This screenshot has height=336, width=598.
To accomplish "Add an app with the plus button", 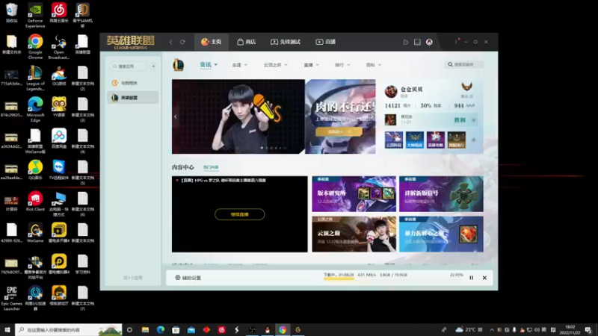I will 153,66.
